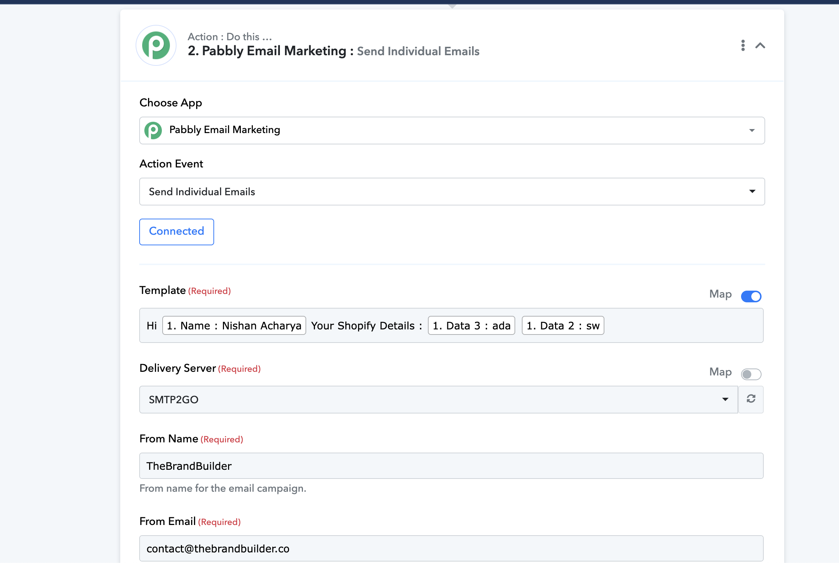
Task: Open the Action Event dropdown
Action: 452,192
